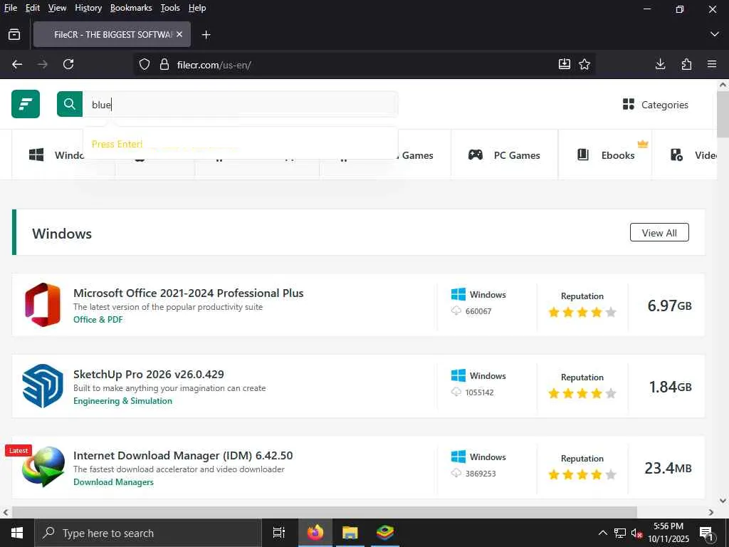729x547 pixels.
Task: Open the Categories grid icon
Action: point(628,104)
